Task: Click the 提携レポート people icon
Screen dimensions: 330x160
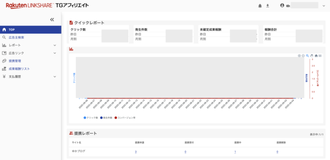Action: [71, 133]
